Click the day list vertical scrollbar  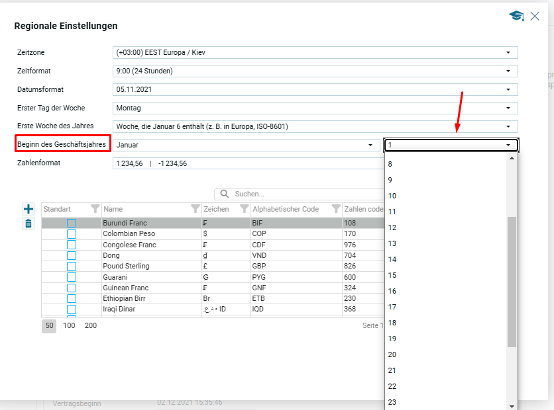[512, 281]
